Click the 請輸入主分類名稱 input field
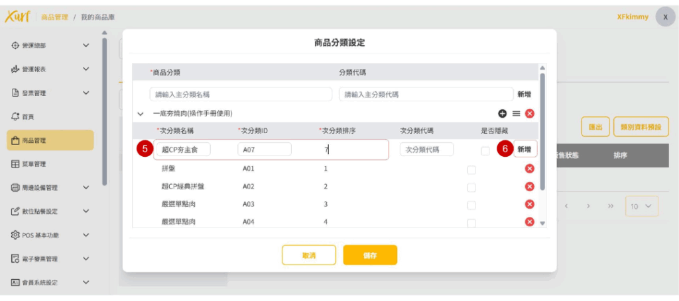The width and height of the screenshot is (679, 301). 241,95
